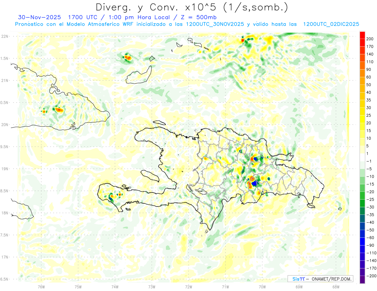
Task: Select the positive '90' colorbar value
Action: (369, 69)
